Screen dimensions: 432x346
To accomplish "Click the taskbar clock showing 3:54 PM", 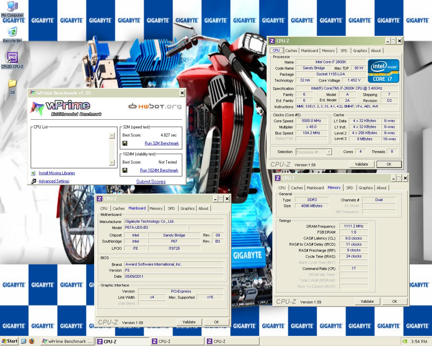I will (x=419, y=341).
